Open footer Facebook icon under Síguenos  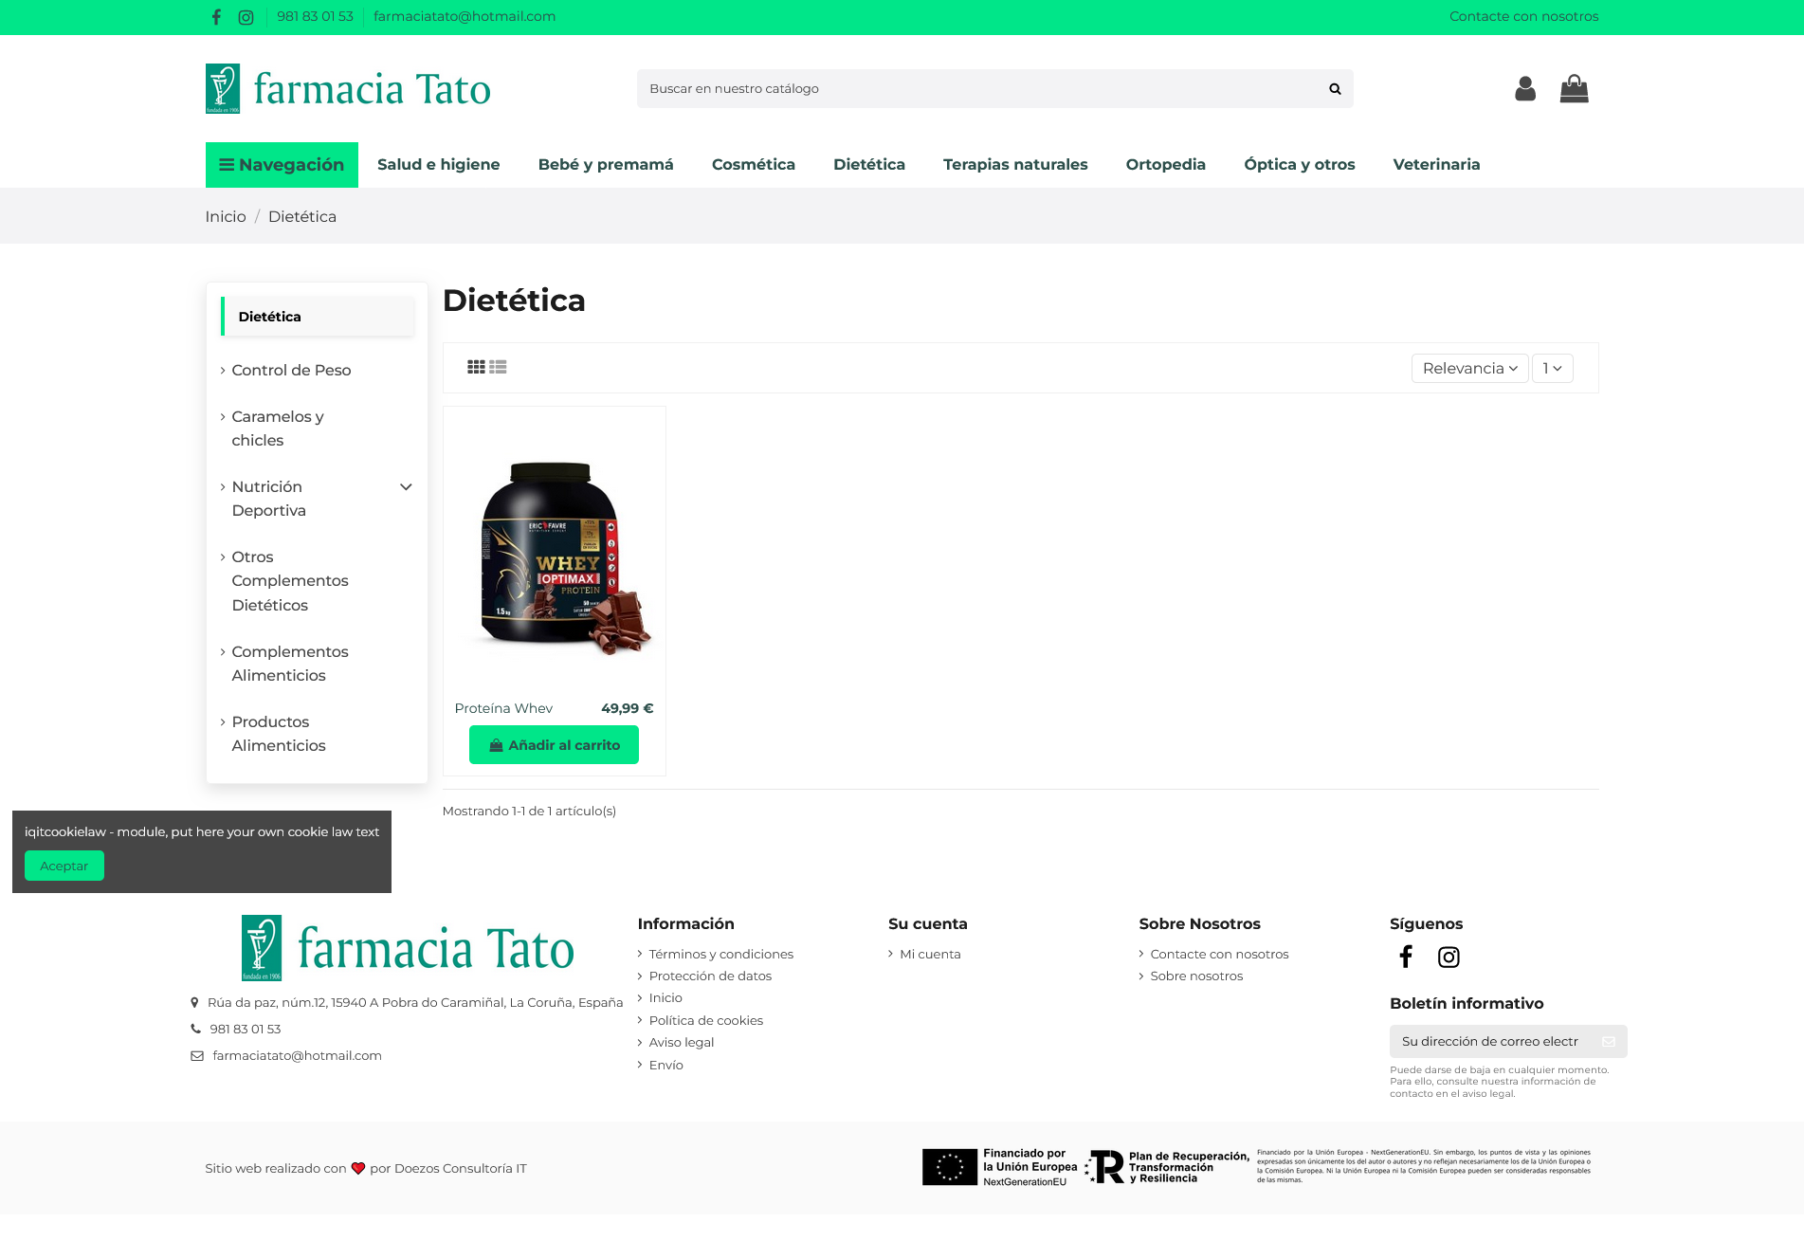click(1406, 958)
